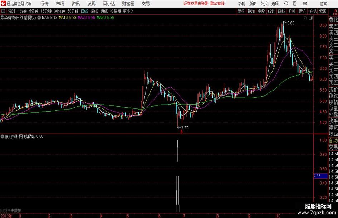Image resolution: width=338 pixels, height=218 pixels.
Task: Click the MA20: 6.66 indicator value
Action: (x=87, y=18)
